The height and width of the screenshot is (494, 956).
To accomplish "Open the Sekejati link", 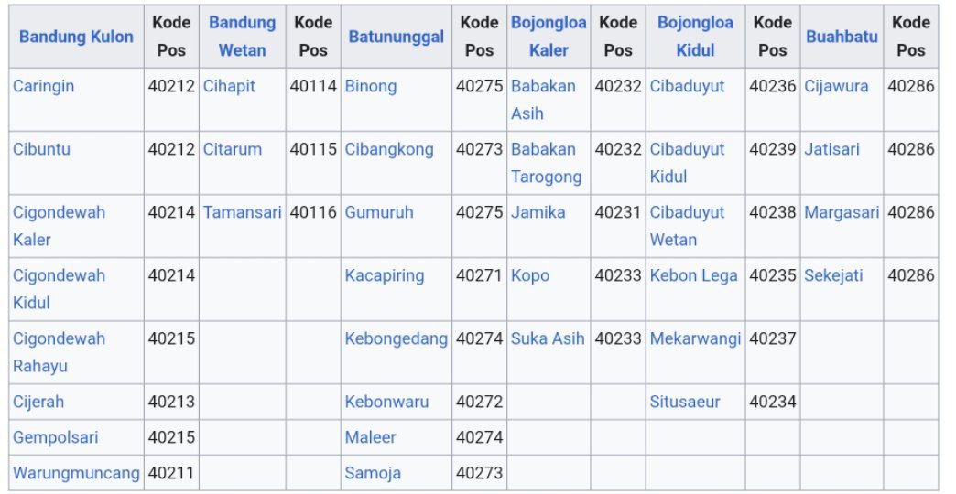I will point(833,276).
